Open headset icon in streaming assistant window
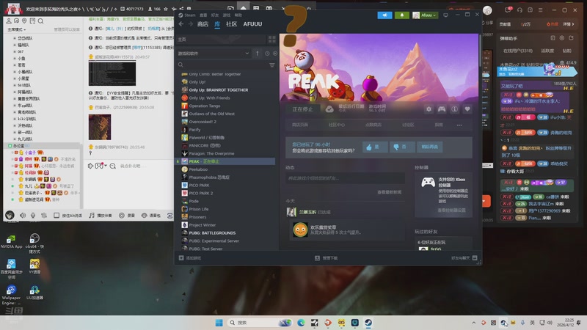 [x=519, y=10]
